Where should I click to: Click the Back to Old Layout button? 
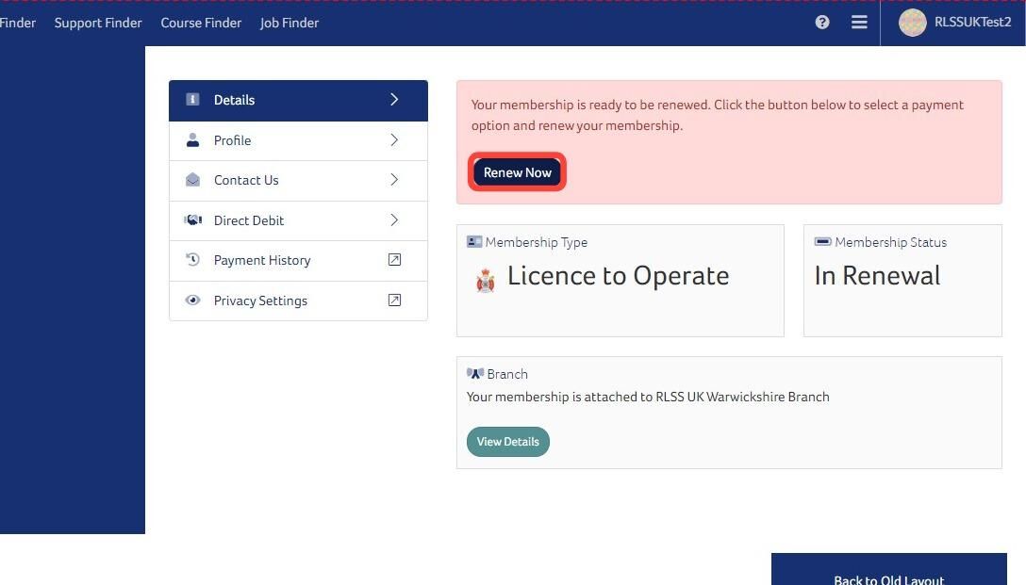[x=888, y=569]
